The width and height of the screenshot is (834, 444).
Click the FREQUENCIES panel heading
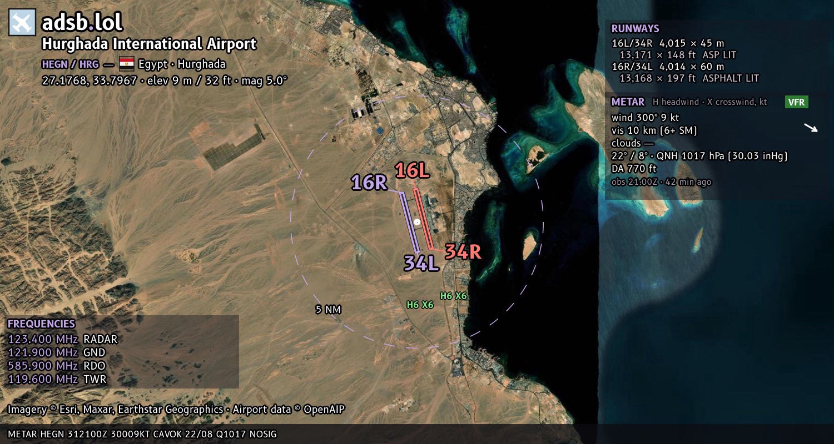coord(41,324)
